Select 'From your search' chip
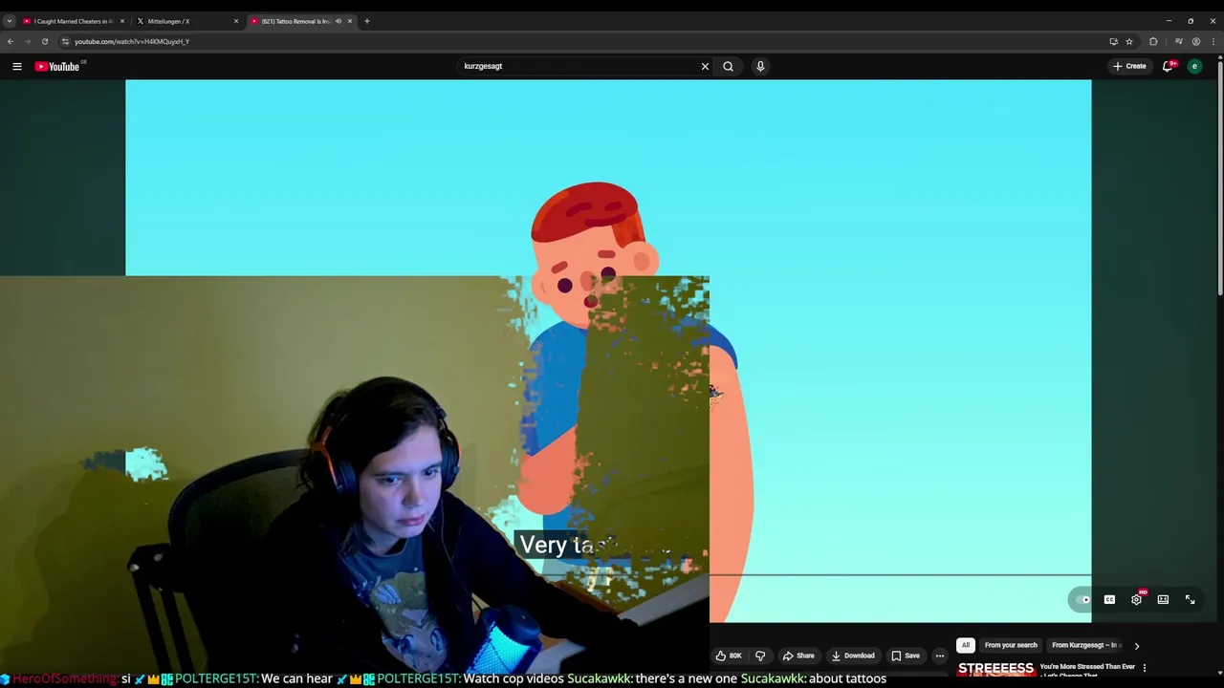 pos(1011,645)
